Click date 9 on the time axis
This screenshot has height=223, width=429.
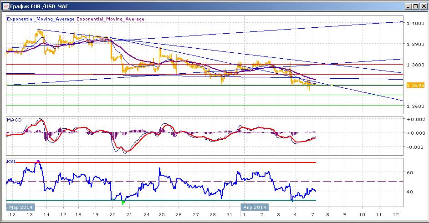point(345,215)
